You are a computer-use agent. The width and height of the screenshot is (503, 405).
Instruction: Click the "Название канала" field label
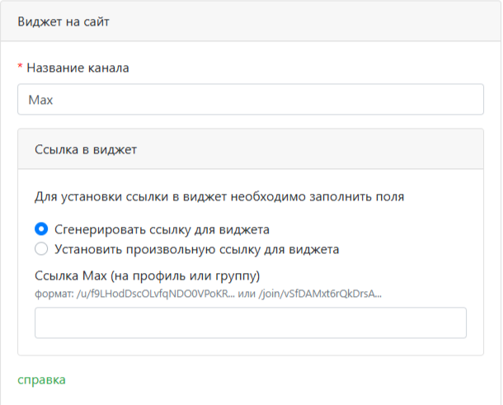tap(78, 68)
